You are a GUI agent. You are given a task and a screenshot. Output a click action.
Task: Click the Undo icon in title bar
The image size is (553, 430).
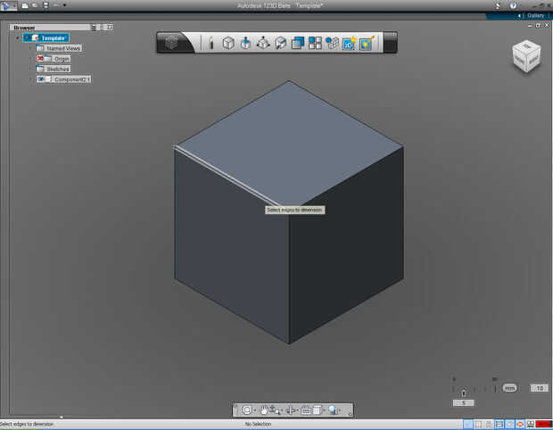pos(55,5)
